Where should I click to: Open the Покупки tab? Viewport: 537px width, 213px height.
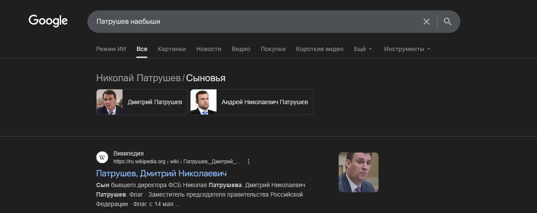273,49
